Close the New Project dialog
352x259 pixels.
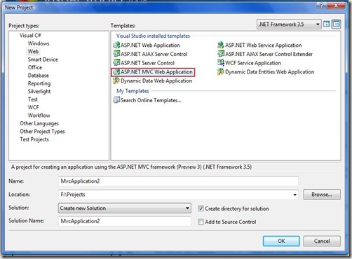(x=336, y=5)
